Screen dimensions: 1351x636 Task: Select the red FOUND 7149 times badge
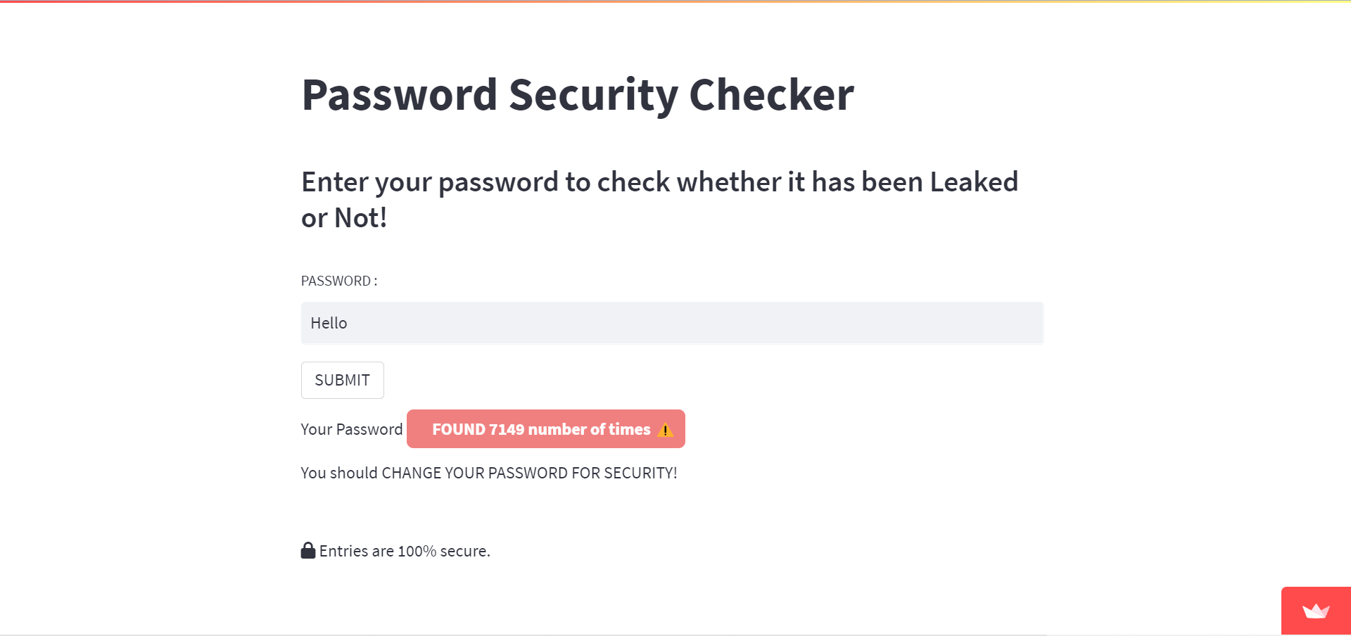point(546,429)
